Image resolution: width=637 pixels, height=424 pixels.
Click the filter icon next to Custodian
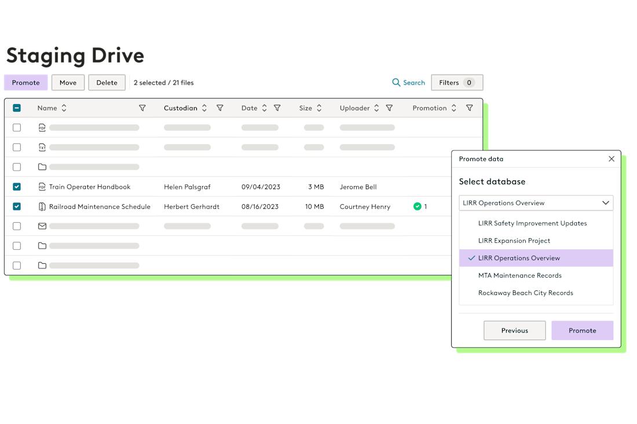[x=220, y=108]
